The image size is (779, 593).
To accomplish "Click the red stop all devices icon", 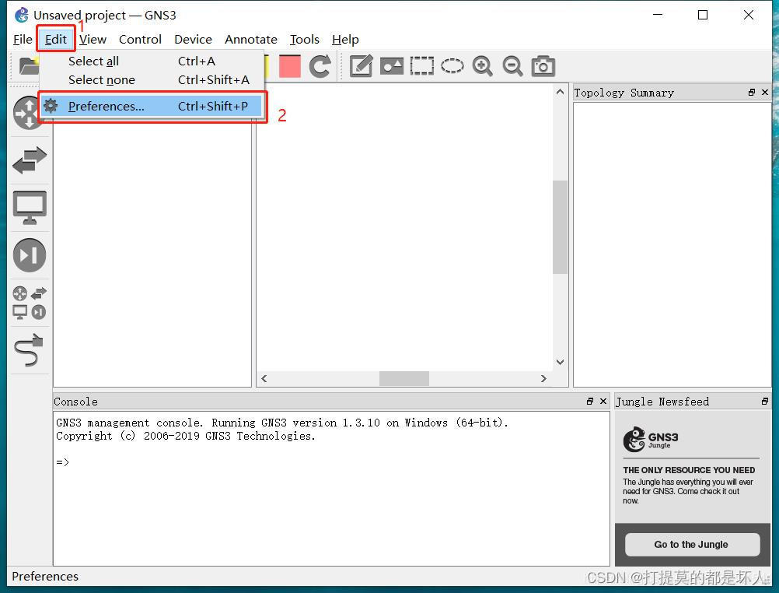I will tap(290, 66).
